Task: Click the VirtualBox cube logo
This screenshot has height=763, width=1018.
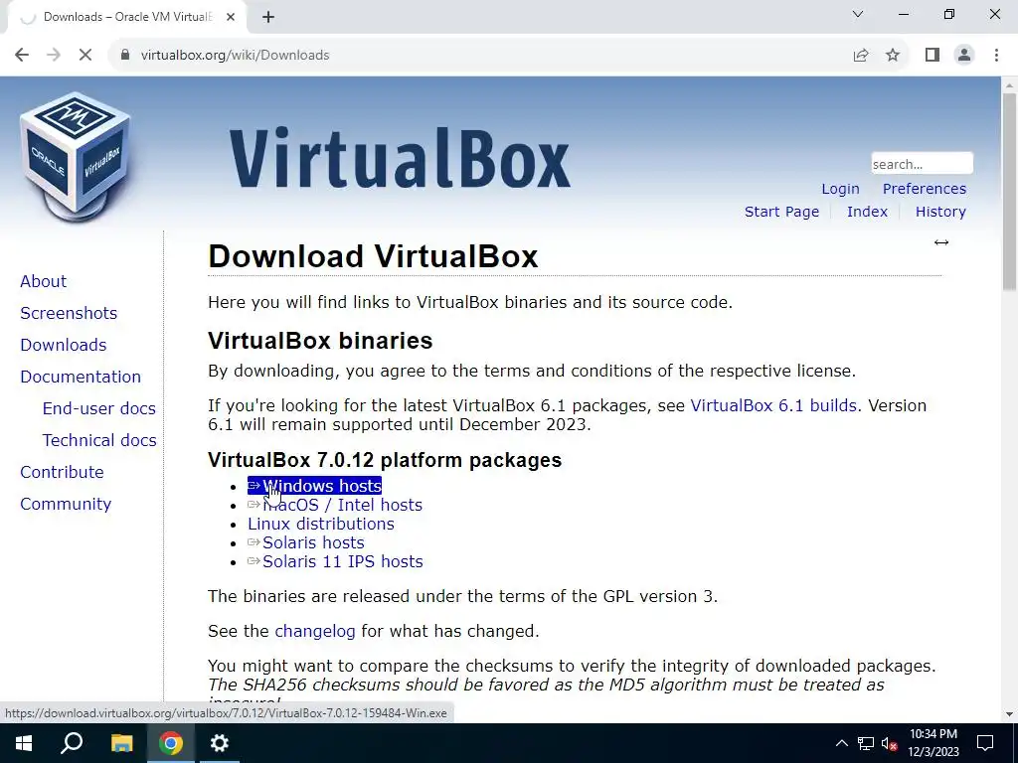Action: point(76,156)
